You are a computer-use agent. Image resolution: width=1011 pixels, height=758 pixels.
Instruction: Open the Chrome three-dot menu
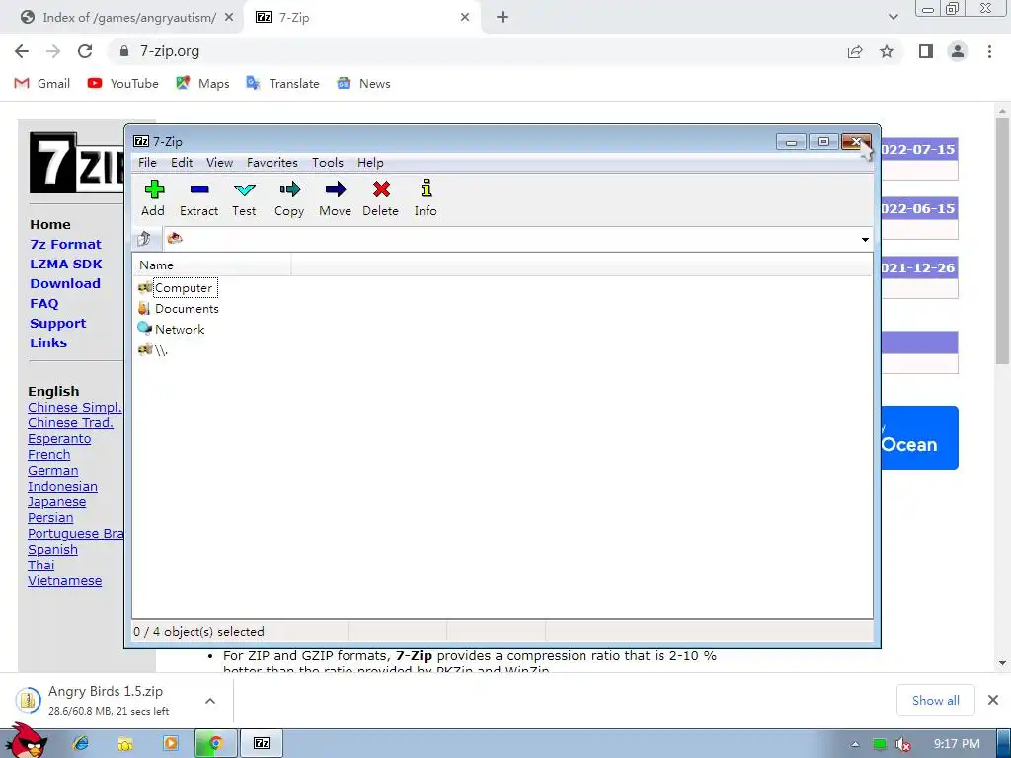[989, 51]
